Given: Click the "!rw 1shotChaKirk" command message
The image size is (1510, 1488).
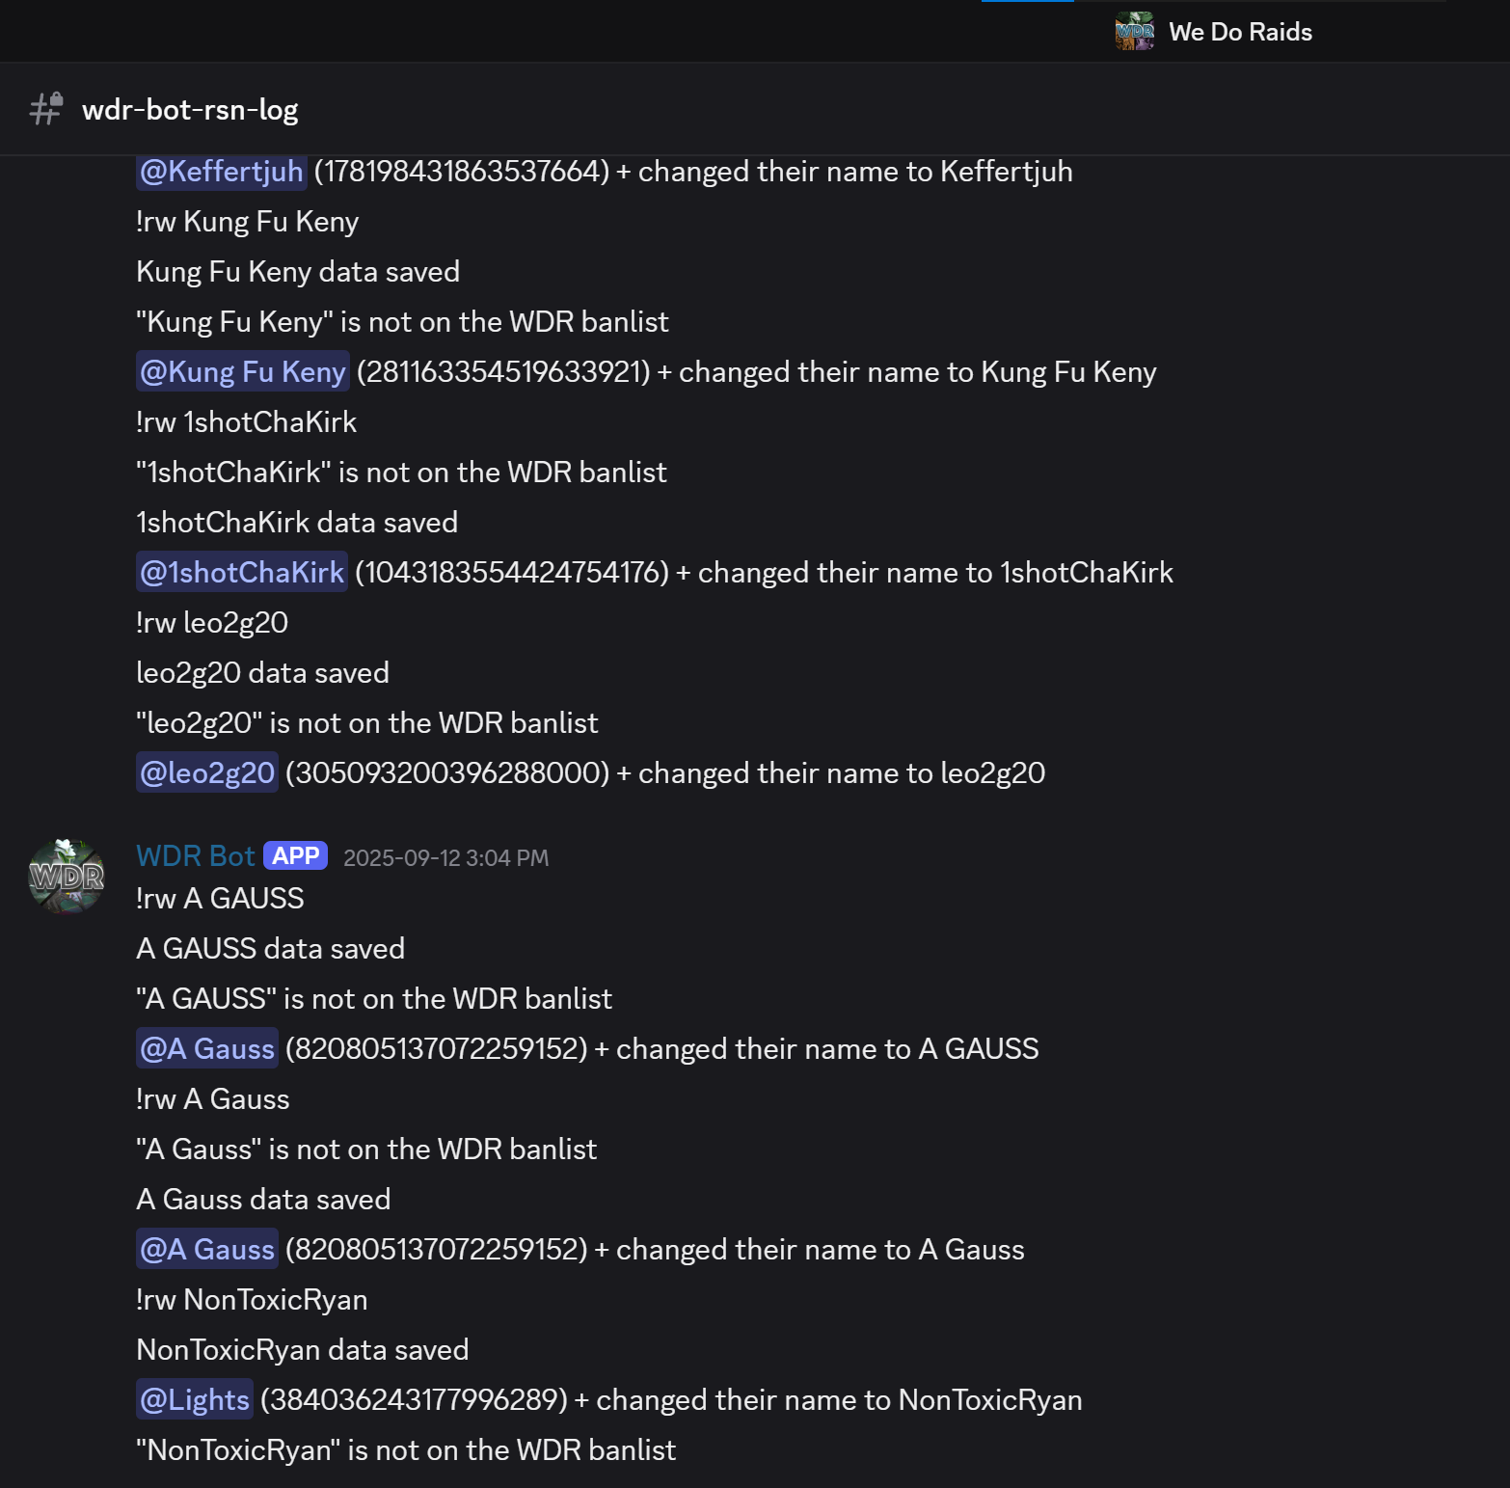Looking at the screenshot, I should tap(246, 422).
